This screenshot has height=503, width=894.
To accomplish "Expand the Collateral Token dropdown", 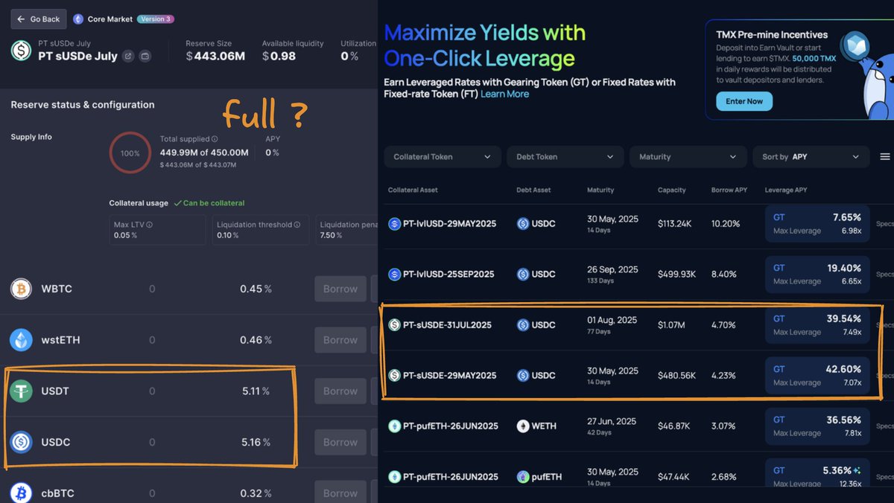I will pos(442,157).
